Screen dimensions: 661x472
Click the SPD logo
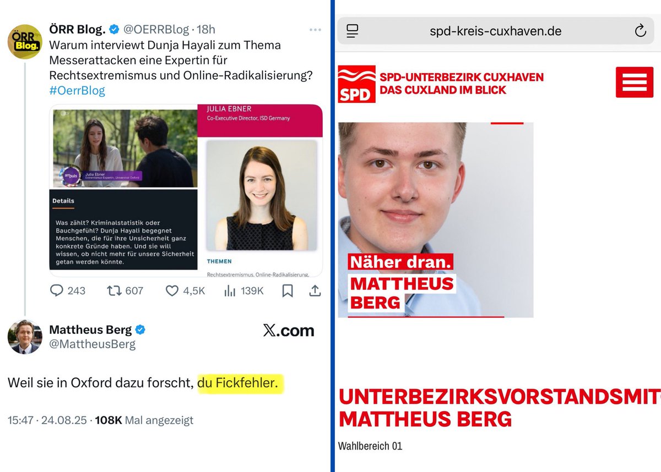pyautogui.click(x=356, y=84)
